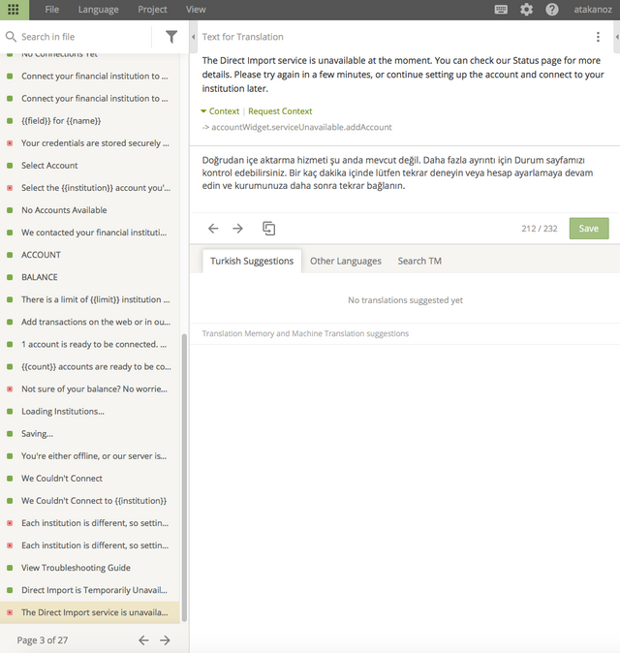
Task: Select the 'Select Account' string
Action: (90, 166)
